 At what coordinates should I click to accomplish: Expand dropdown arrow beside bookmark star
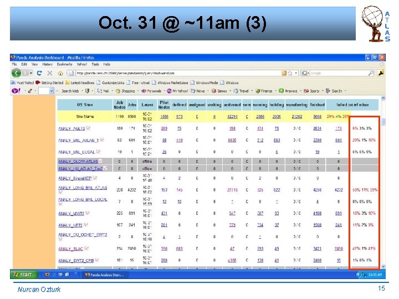[296, 73]
